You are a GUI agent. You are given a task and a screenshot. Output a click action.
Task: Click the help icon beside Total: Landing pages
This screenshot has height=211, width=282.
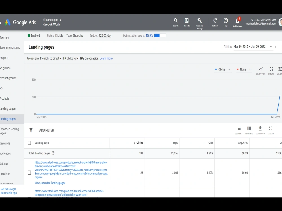point(53,153)
